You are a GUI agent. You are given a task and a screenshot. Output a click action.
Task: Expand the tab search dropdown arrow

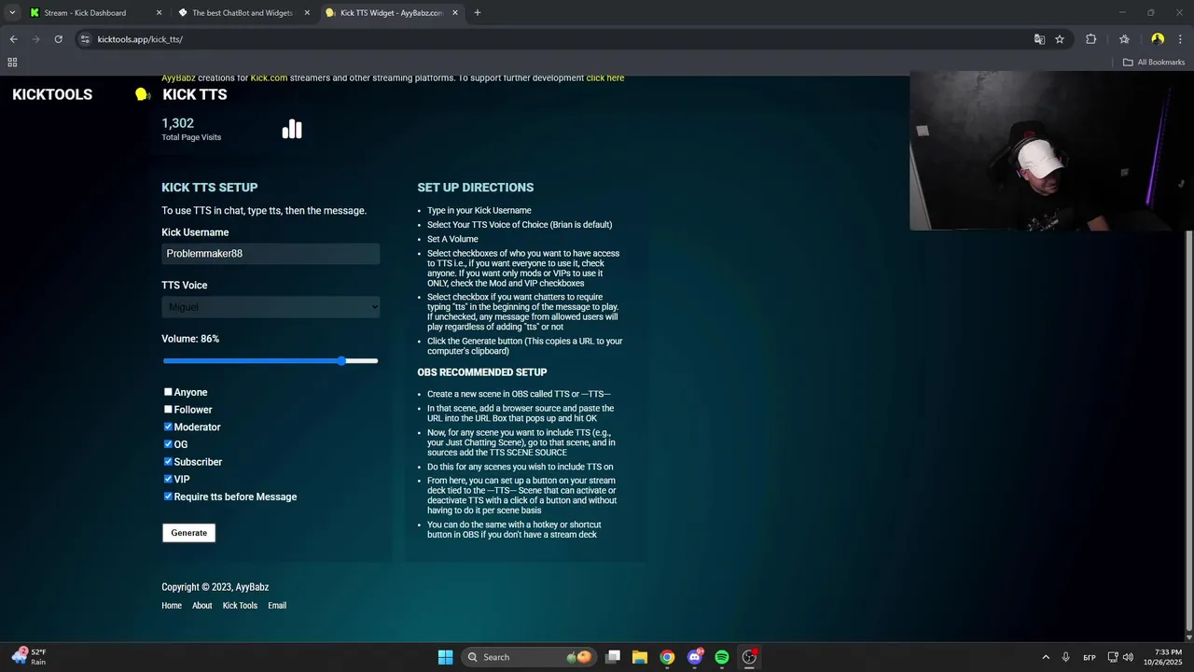[12, 13]
